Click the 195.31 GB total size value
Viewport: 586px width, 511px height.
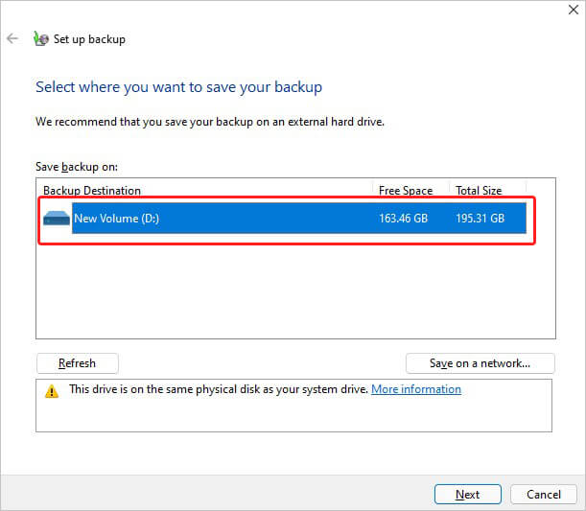click(x=481, y=219)
